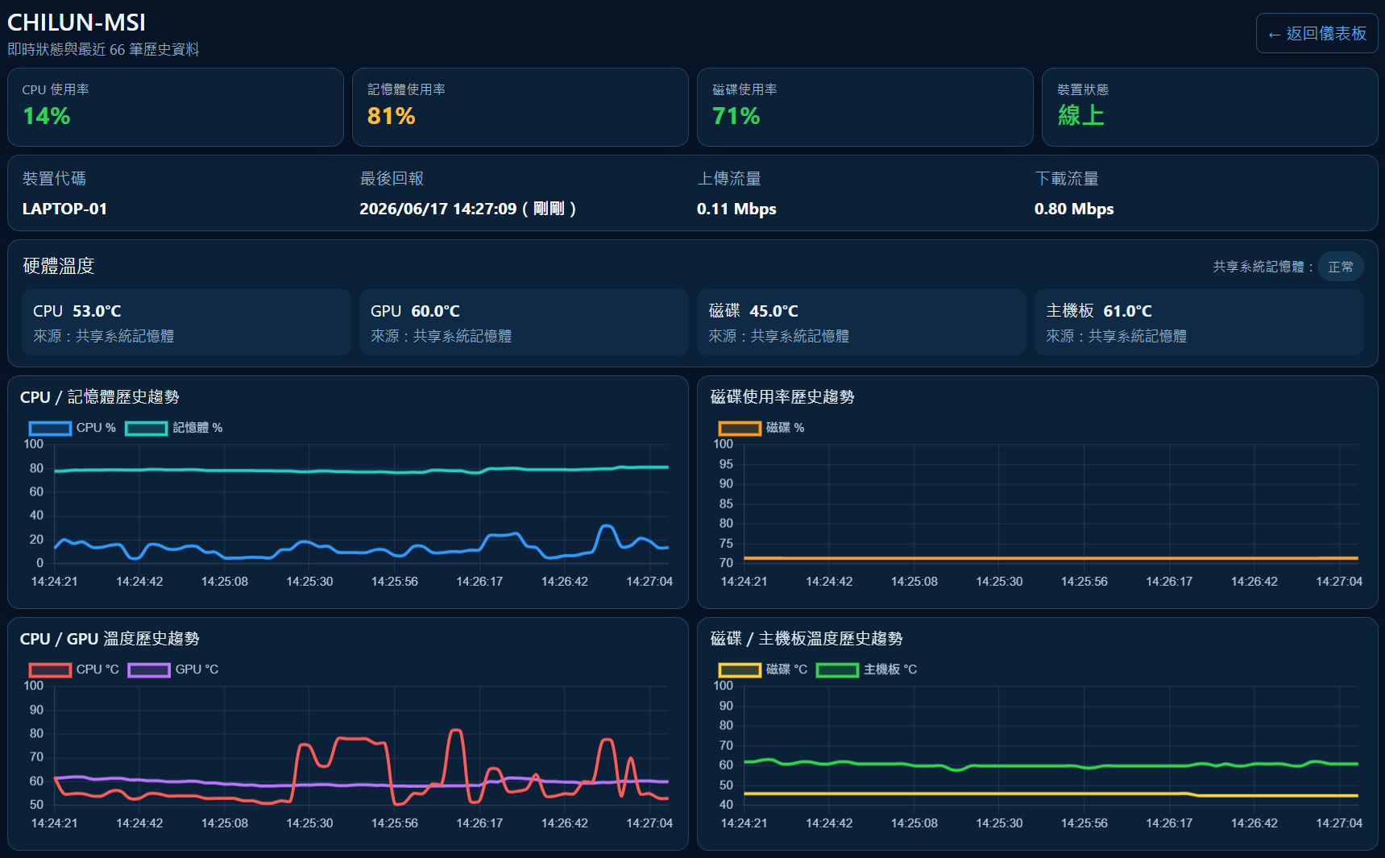Toggle the 磁碟 °C legend swatch
This screenshot has width=1385, height=858.
pyautogui.click(x=740, y=669)
